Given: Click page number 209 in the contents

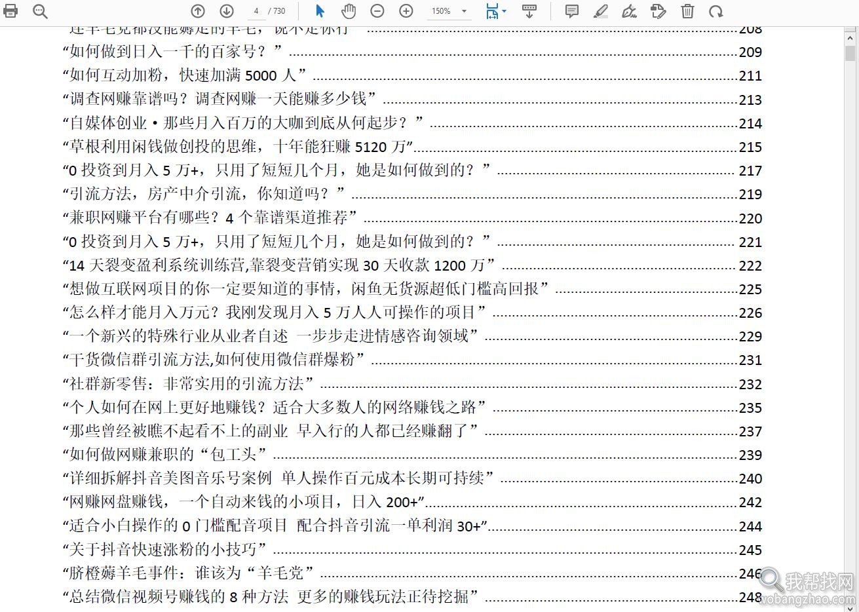Looking at the screenshot, I should [750, 52].
